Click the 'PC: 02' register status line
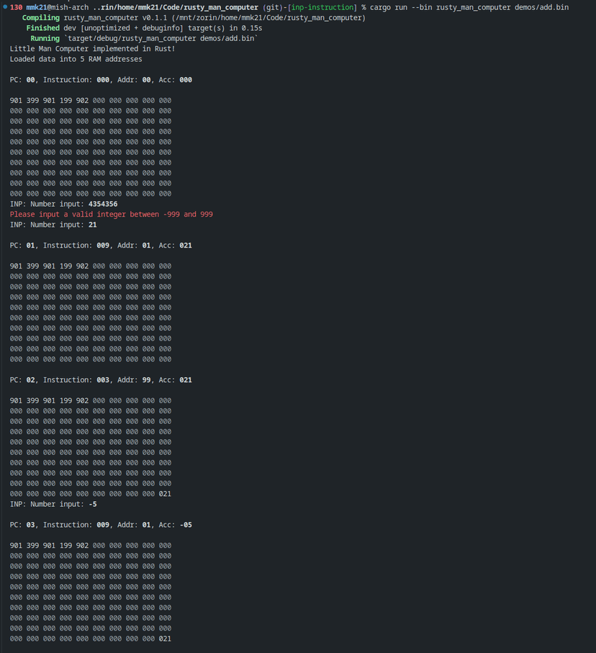 click(x=101, y=379)
